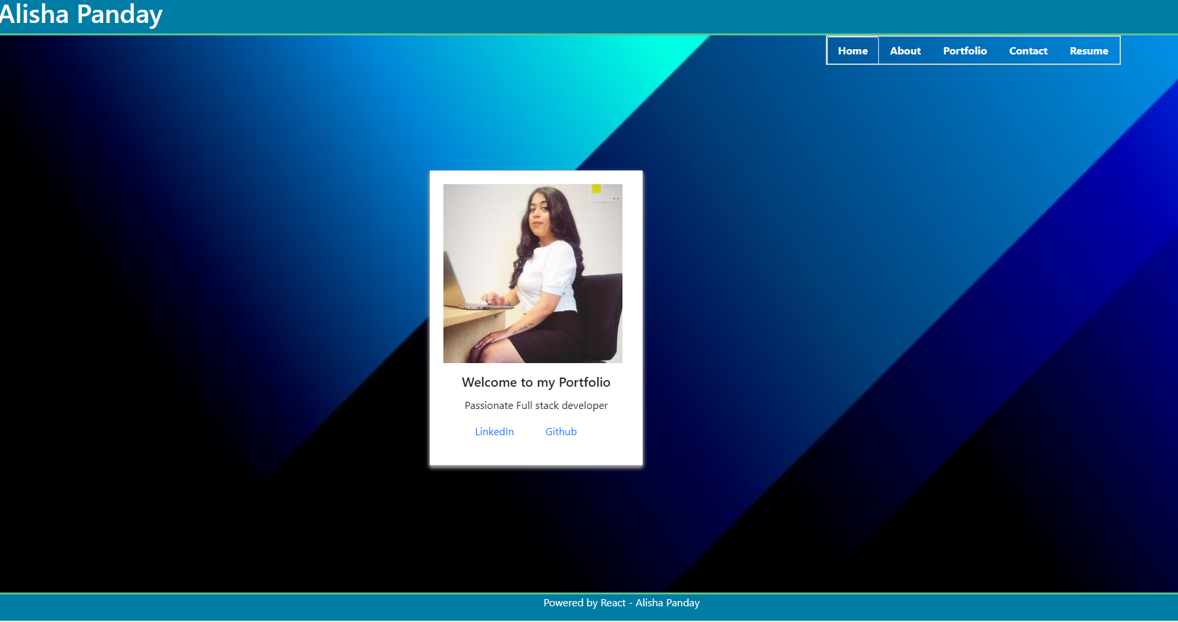Click the 'Powered by React - Alisha Panday' footer

pyautogui.click(x=621, y=603)
